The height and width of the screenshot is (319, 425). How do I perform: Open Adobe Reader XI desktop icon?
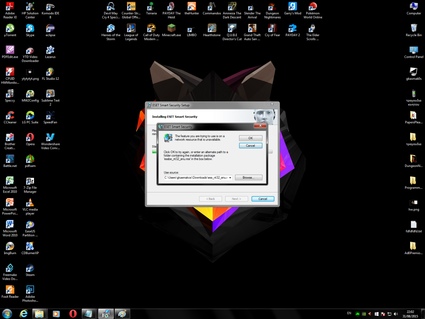(10, 11)
